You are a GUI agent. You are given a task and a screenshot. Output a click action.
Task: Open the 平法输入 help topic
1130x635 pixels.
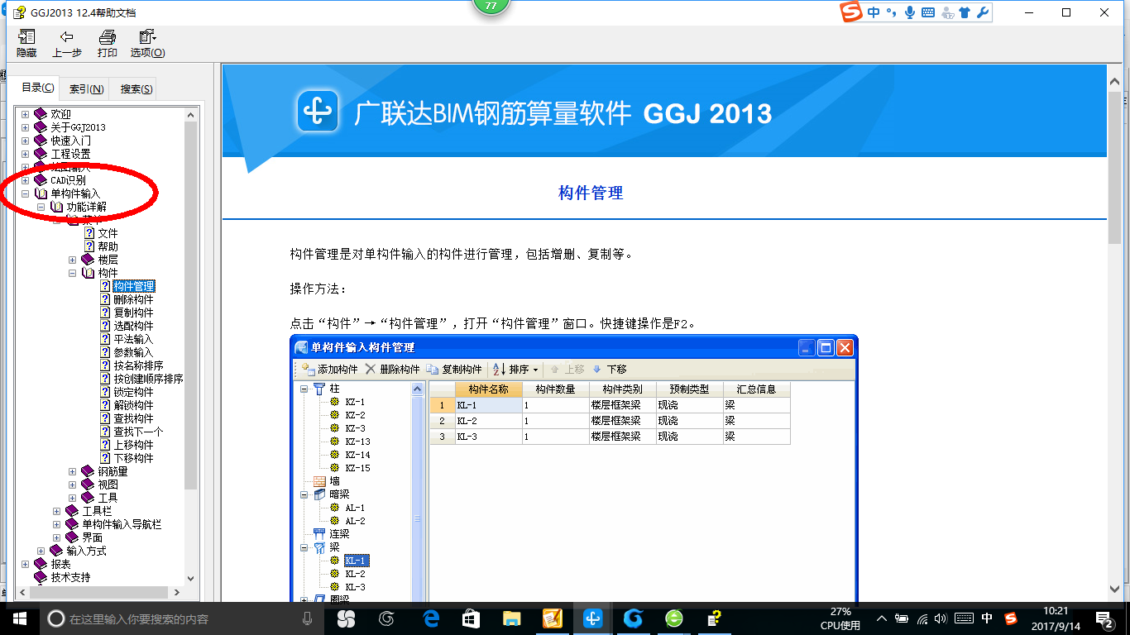pyautogui.click(x=133, y=339)
